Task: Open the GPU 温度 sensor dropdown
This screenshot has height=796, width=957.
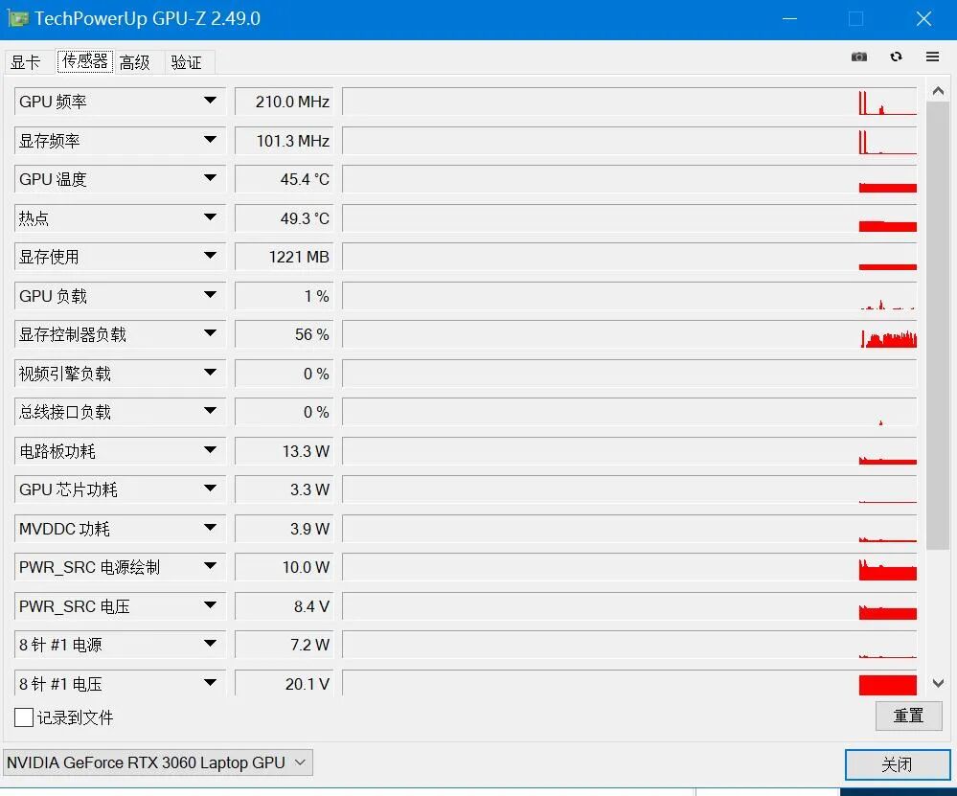Action: 210,178
